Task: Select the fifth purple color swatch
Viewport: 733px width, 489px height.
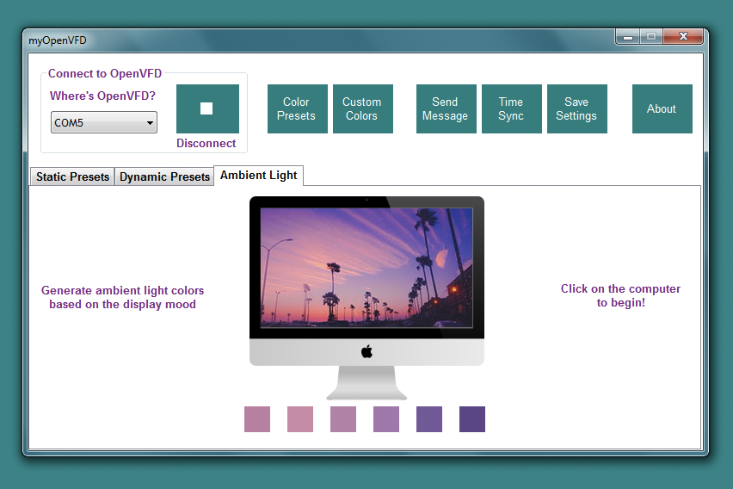Action: (x=429, y=418)
